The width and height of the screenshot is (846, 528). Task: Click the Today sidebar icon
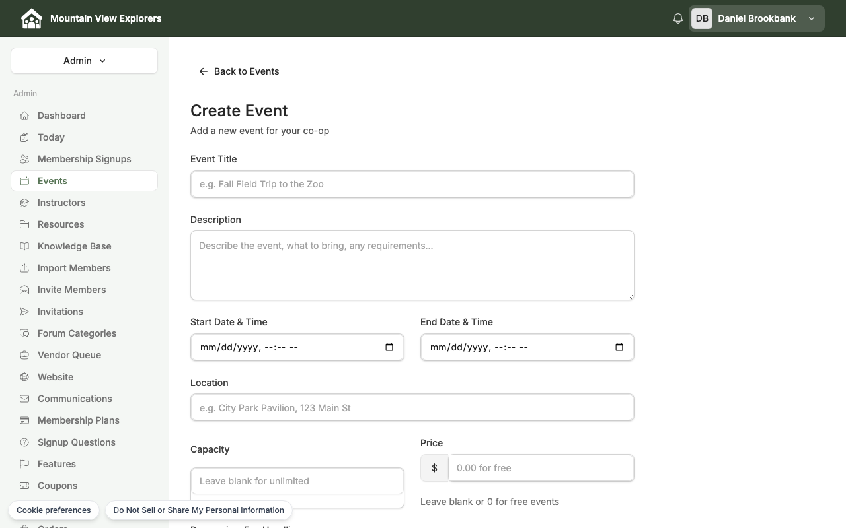pos(24,137)
